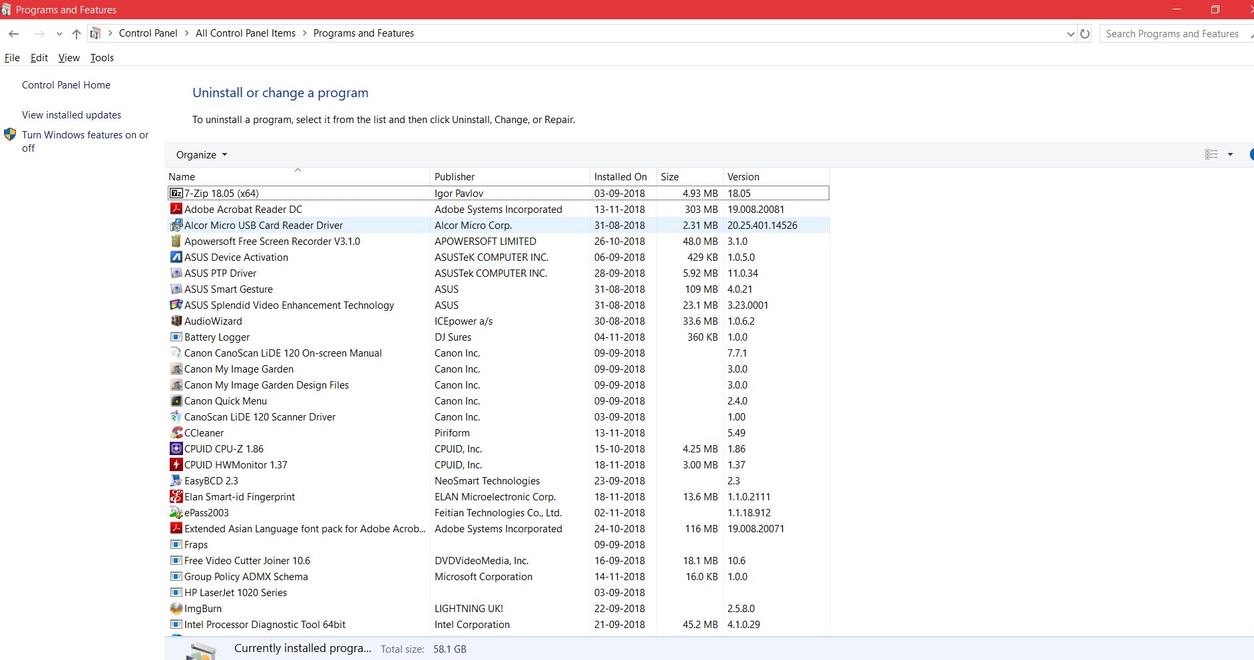Click the ASUS PTP Driver icon

click(x=176, y=273)
